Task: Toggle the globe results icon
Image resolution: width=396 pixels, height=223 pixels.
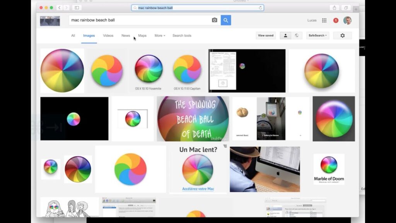Action: pos(297,35)
